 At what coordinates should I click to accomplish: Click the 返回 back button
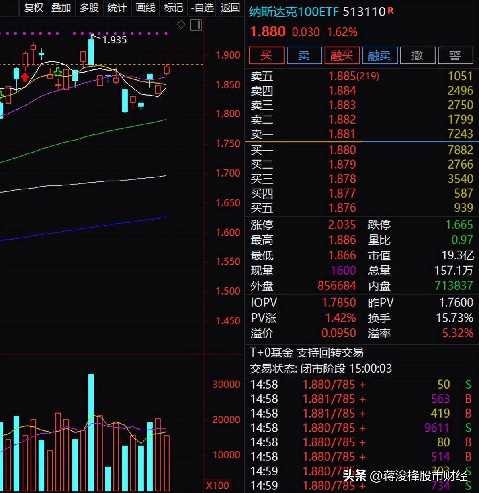[x=230, y=8]
